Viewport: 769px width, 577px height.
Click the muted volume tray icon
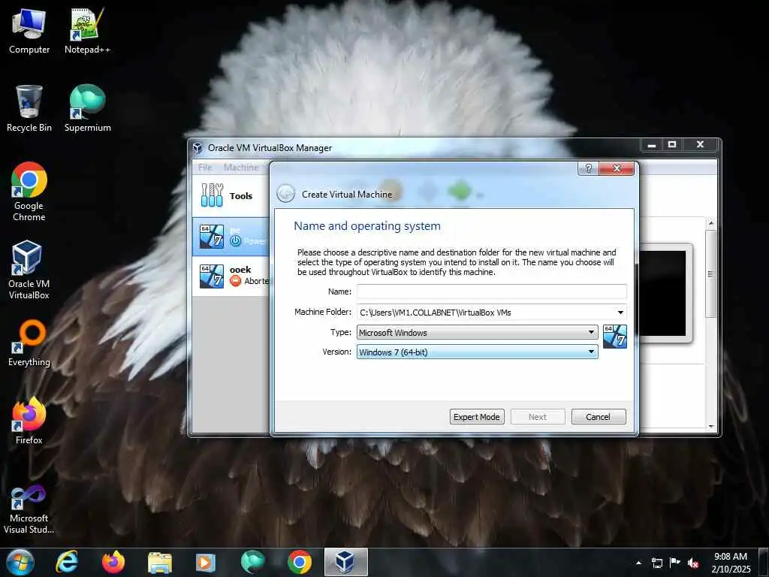click(x=693, y=563)
